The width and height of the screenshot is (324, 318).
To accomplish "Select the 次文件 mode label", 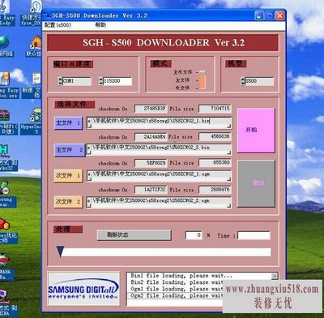I will (182, 88).
